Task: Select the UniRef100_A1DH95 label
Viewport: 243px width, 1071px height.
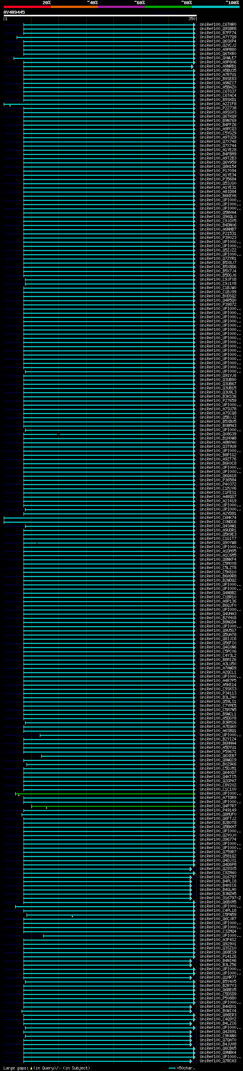Action: pyautogui.click(x=218, y=551)
